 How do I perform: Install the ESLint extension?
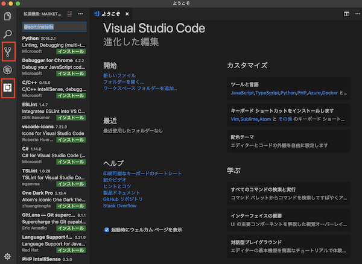click(x=71, y=118)
